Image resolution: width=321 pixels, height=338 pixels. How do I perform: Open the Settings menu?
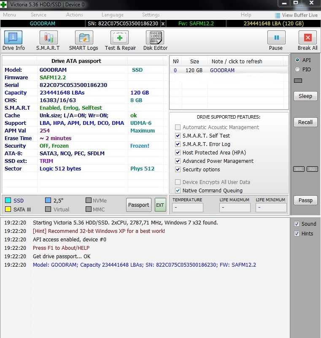pos(151,15)
